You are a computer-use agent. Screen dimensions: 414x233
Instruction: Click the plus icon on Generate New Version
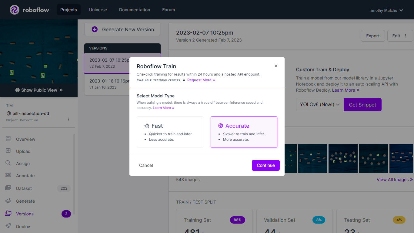(x=95, y=29)
